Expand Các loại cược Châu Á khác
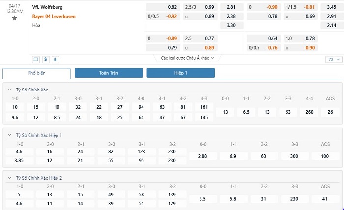The image size is (344, 210). pos(188,58)
